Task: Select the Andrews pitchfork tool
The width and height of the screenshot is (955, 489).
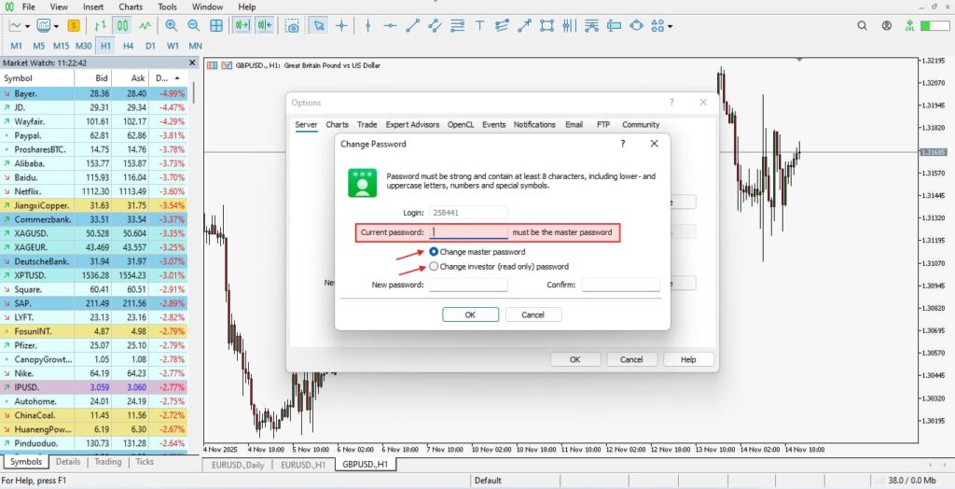Action: 569,25
